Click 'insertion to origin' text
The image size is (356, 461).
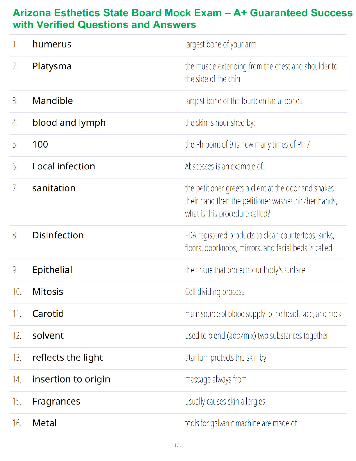pyautogui.click(x=71, y=379)
